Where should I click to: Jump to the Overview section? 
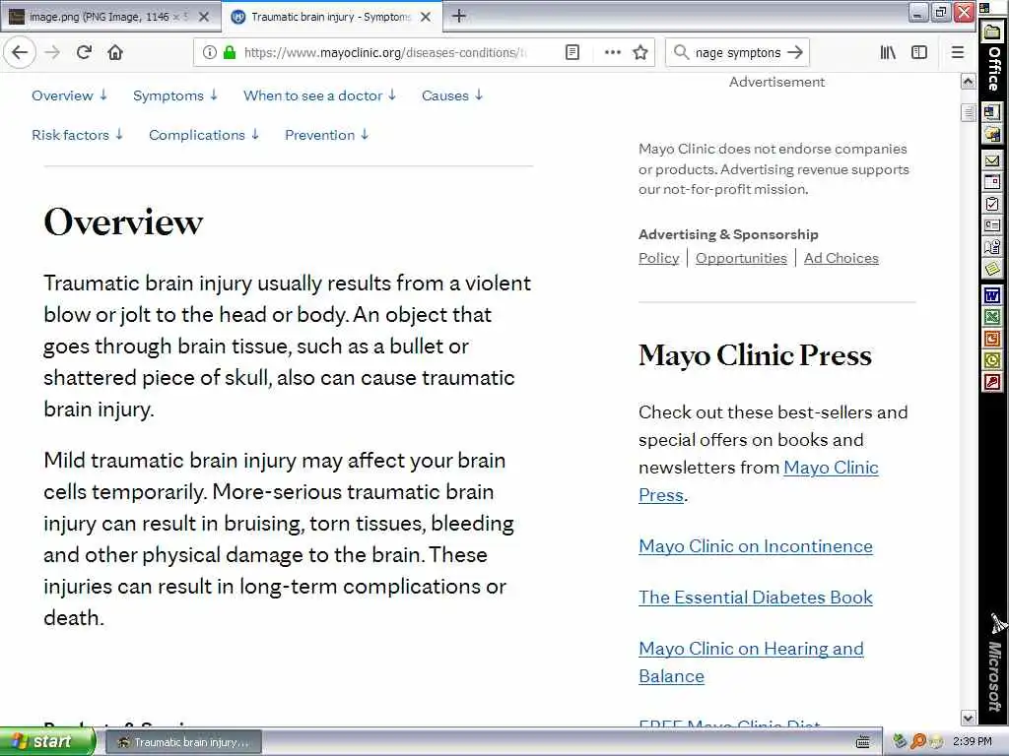tap(70, 95)
